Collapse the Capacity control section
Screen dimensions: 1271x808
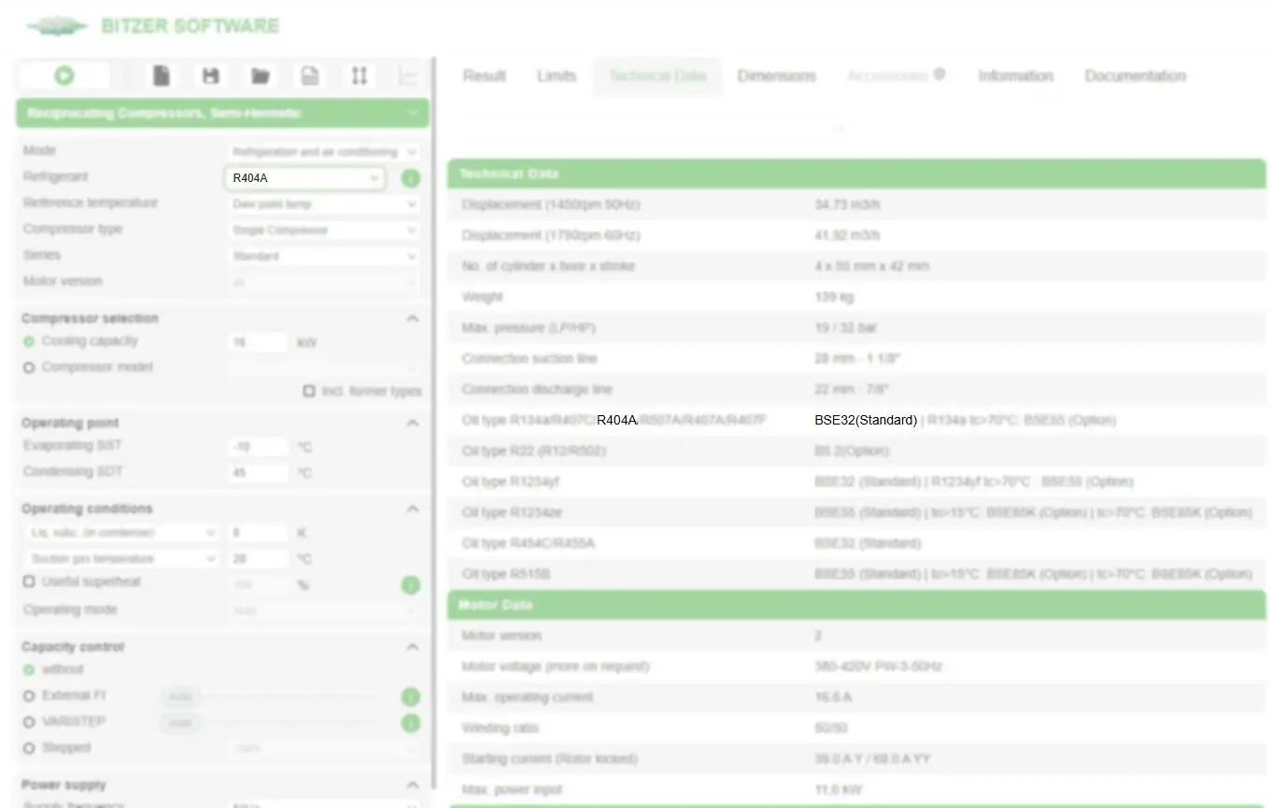(413, 647)
